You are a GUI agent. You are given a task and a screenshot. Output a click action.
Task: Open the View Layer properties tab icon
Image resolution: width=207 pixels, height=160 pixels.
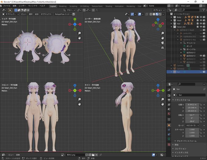pos(169,105)
